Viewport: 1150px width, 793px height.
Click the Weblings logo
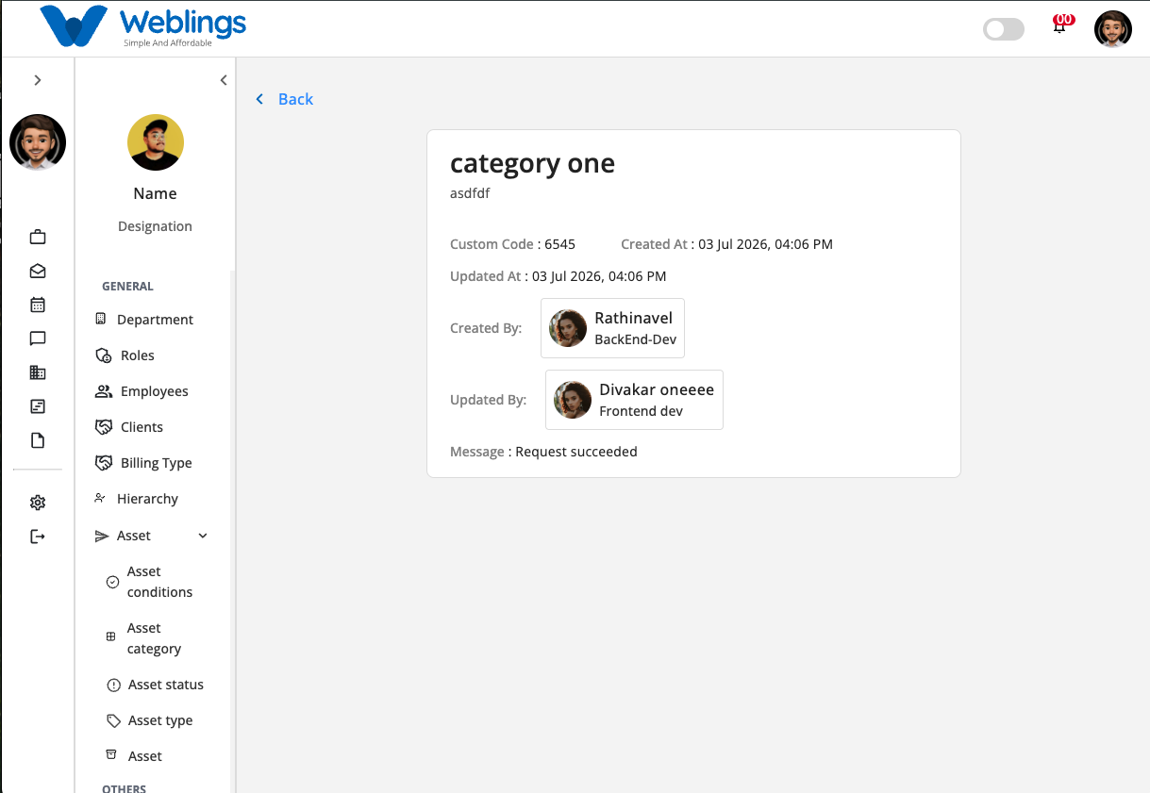(143, 27)
